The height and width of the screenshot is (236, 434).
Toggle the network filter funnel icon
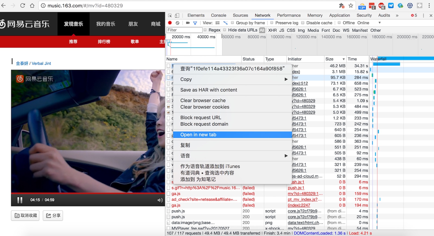(x=195, y=23)
